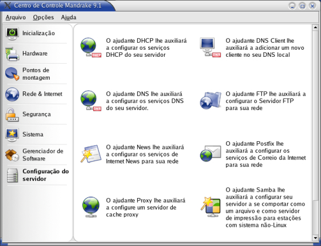Launch the Proxy wizard globe icon
Viewport: 321px width, 246px height.
point(91,207)
